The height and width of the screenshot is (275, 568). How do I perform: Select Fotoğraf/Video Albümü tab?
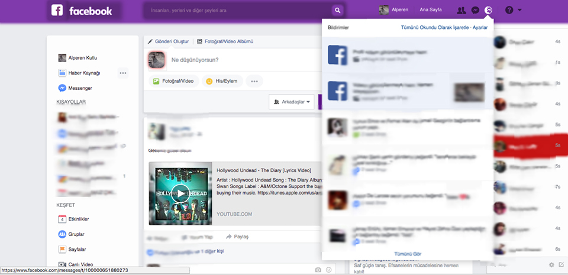click(x=225, y=41)
